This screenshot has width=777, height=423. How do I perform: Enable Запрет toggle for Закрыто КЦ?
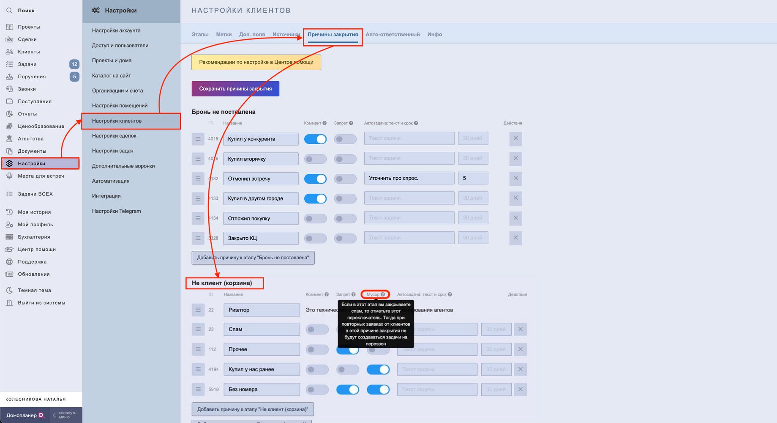(345, 238)
